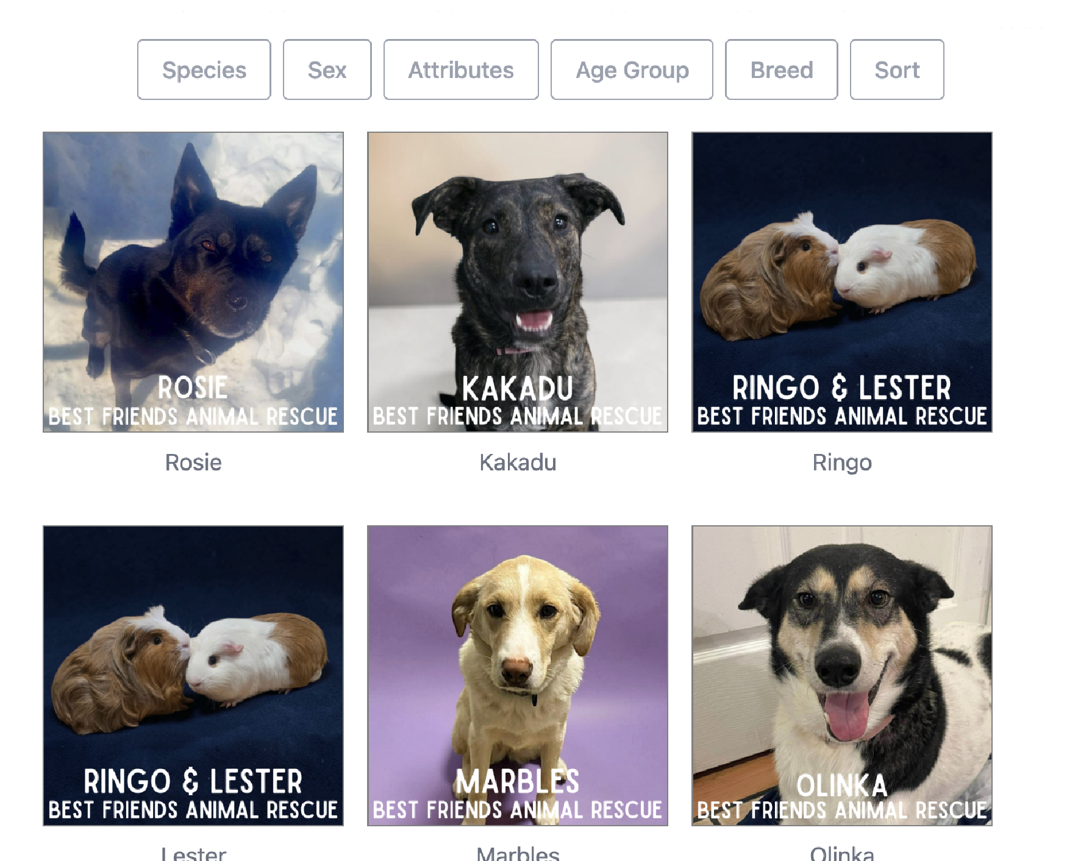Open Kakadu's brindle dog photo
The image size is (1078, 861).
tap(518, 282)
